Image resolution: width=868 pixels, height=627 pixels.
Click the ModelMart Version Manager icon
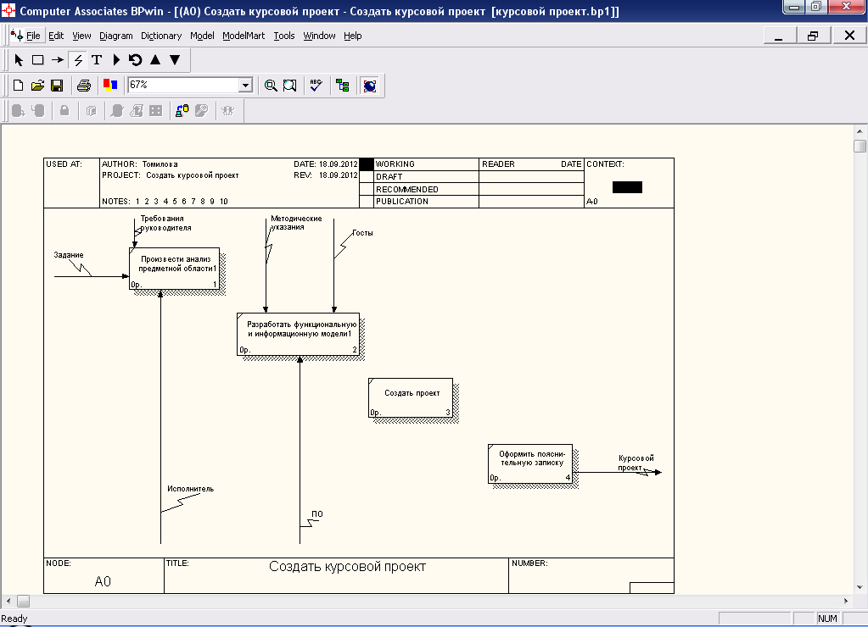click(x=137, y=111)
